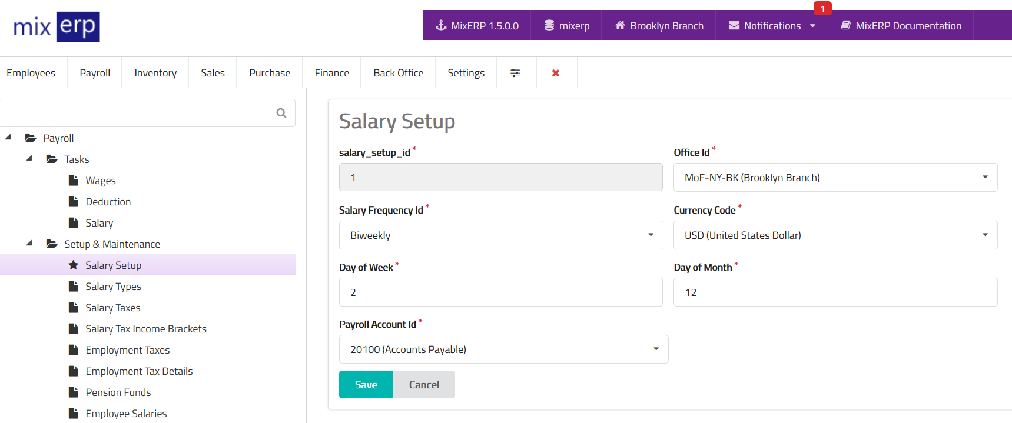1012x423 pixels.
Task: Open the Salary Frequency Id dropdown
Action: (x=501, y=235)
